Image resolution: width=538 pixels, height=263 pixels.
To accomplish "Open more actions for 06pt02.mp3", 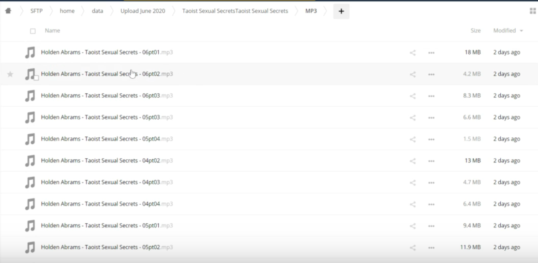I will point(431,74).
